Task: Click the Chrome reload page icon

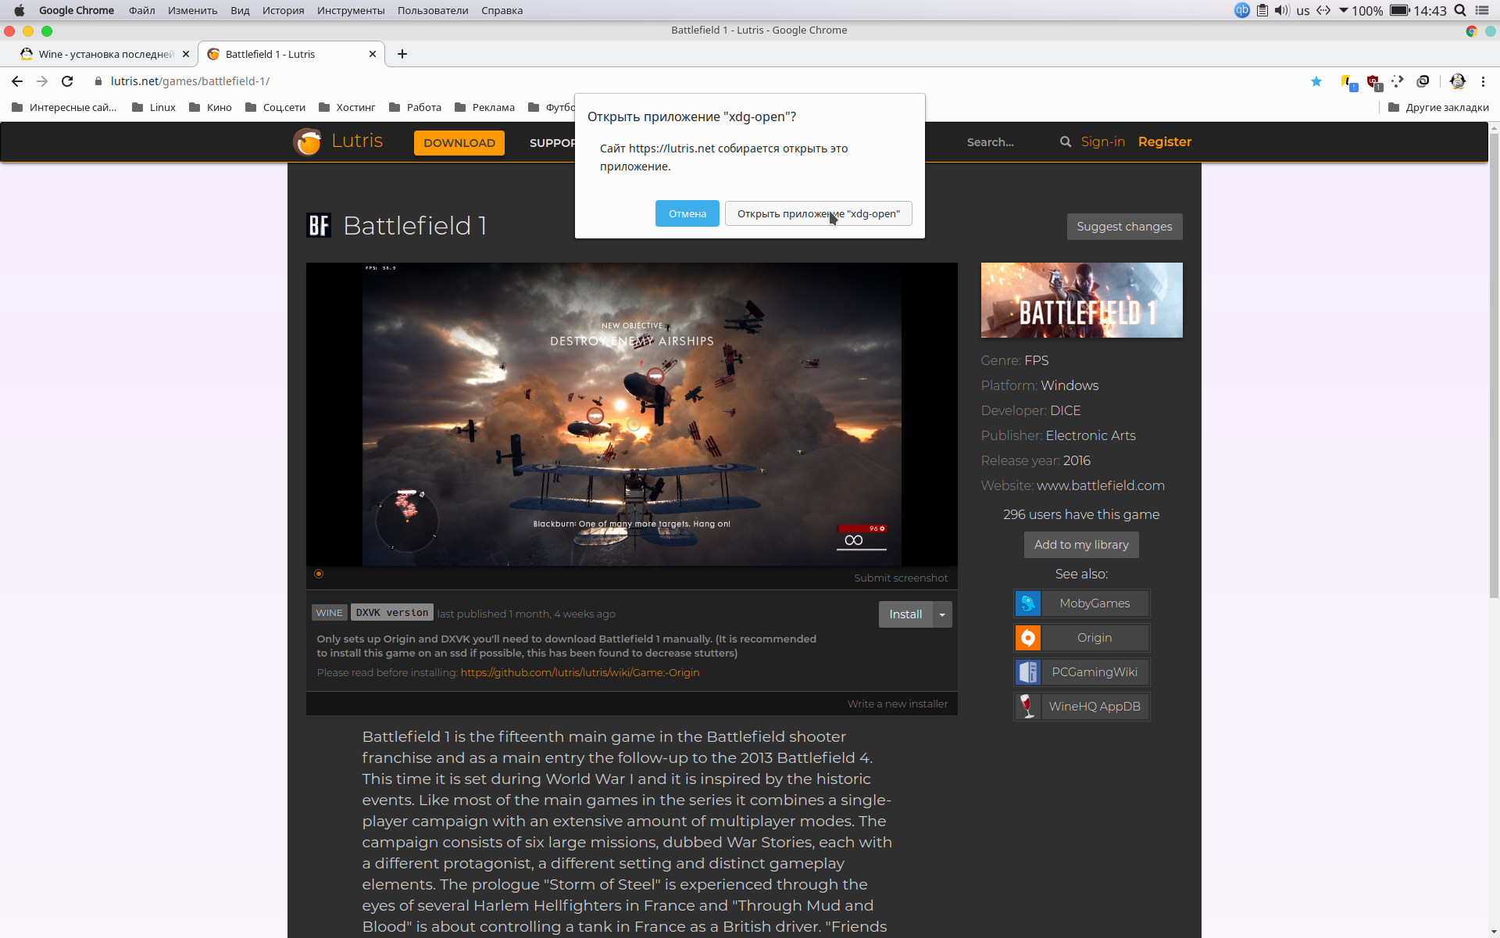Action: point(67,80)
